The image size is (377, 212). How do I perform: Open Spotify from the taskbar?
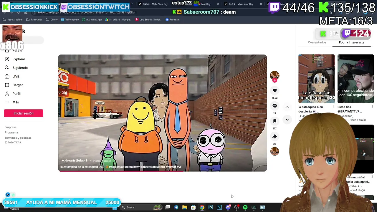point(245,207)
